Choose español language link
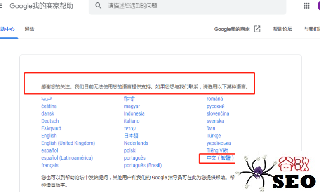 point(50,150)
